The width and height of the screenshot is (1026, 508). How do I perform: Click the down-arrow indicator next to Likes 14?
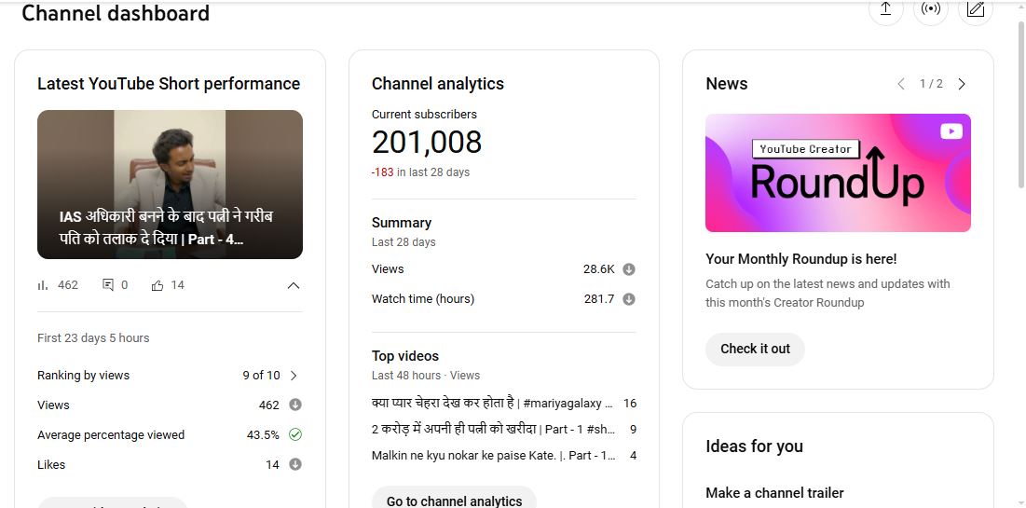point(295,465)
